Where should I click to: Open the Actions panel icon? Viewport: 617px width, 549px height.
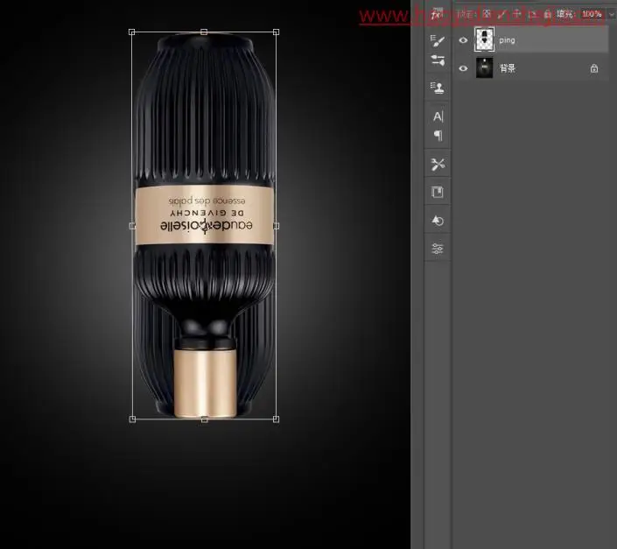coord(438,221)
